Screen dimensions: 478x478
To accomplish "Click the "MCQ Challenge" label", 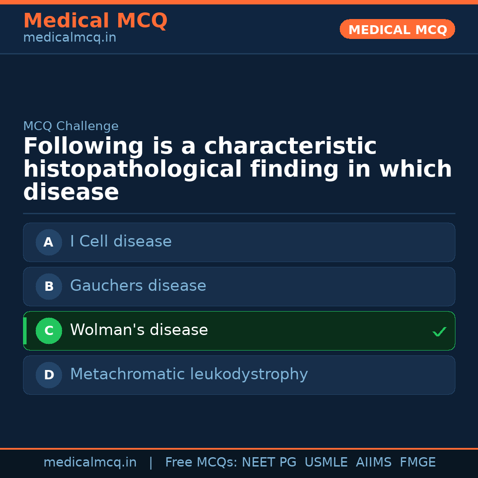I will (71, 126).
